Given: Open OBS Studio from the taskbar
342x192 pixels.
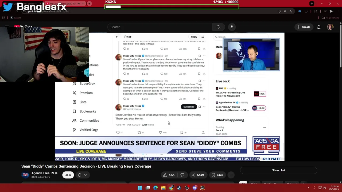Looking at the screenshot, I should pyautogui.click(x=187, y=188).
